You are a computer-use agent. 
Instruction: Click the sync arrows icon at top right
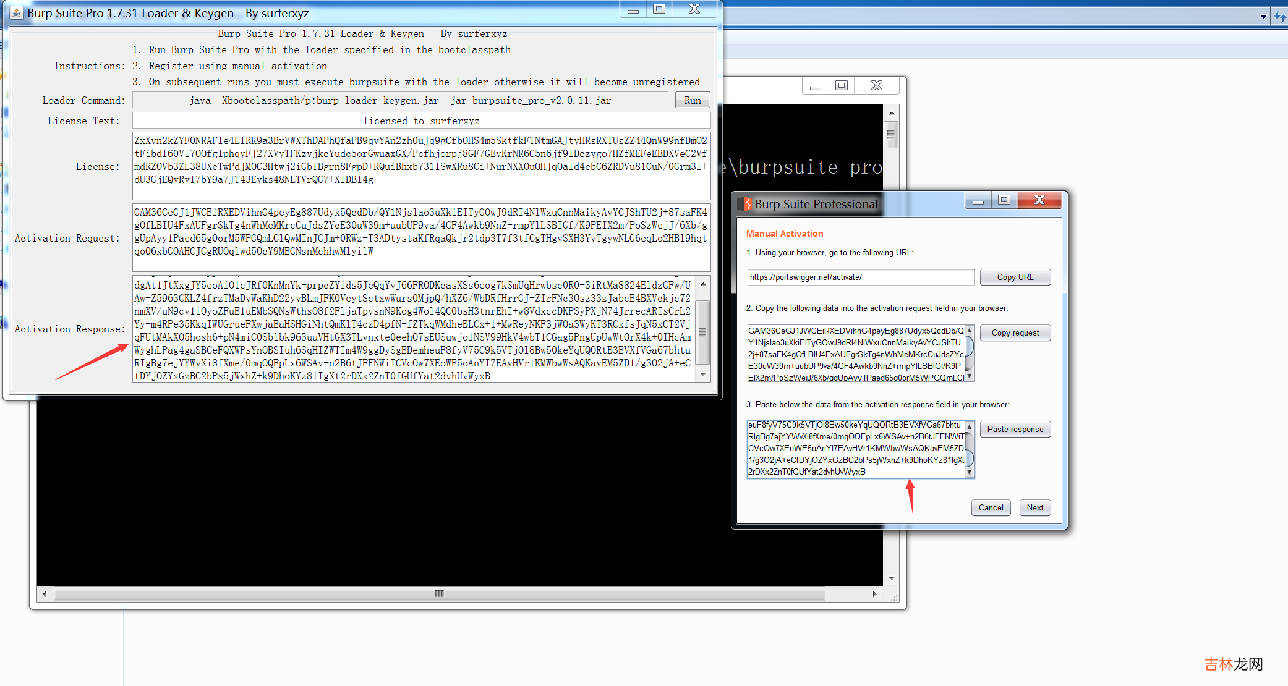tap(1279, 17)
